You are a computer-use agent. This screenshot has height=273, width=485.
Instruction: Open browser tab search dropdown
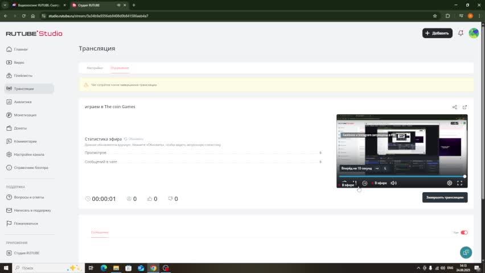[5, 5]
